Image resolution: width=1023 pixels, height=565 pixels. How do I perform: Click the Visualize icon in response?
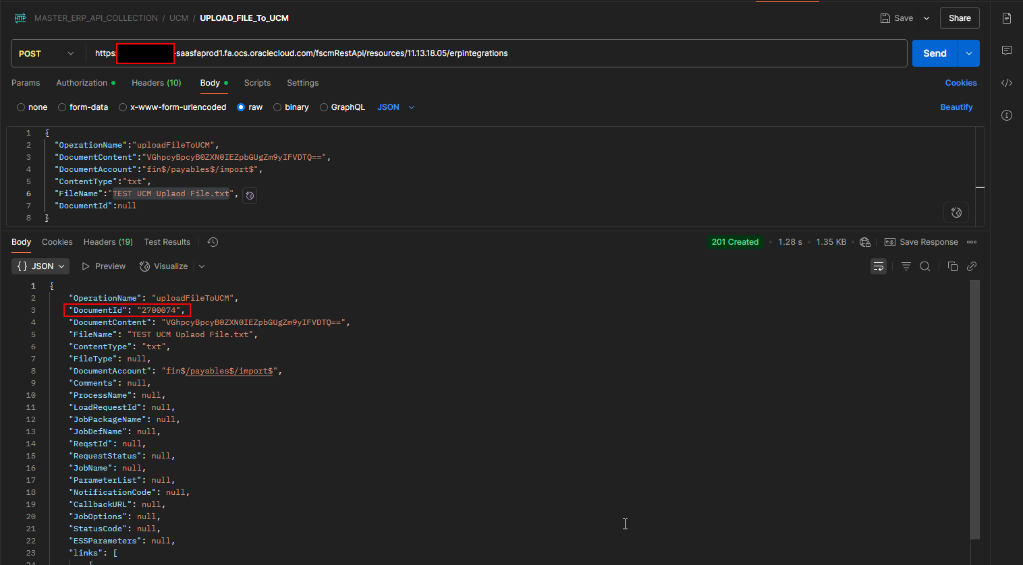(x=144, y=266)
